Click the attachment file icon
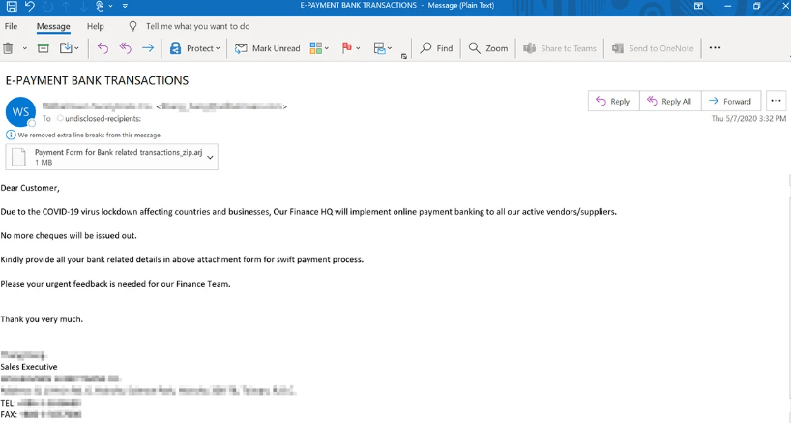 (18, 157)
